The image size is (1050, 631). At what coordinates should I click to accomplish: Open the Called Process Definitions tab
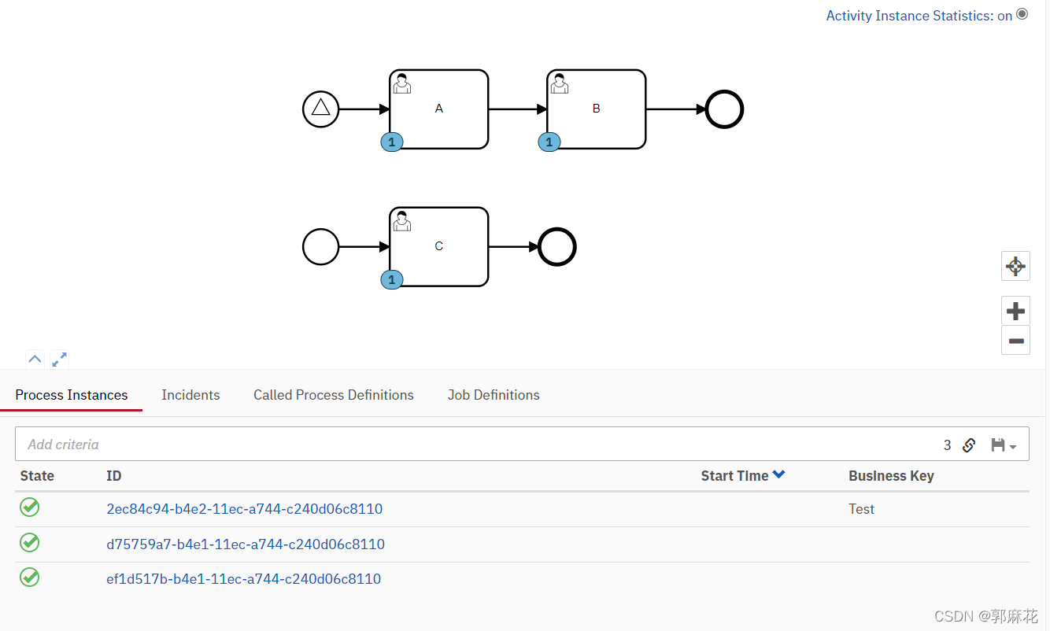pos(333,395)
